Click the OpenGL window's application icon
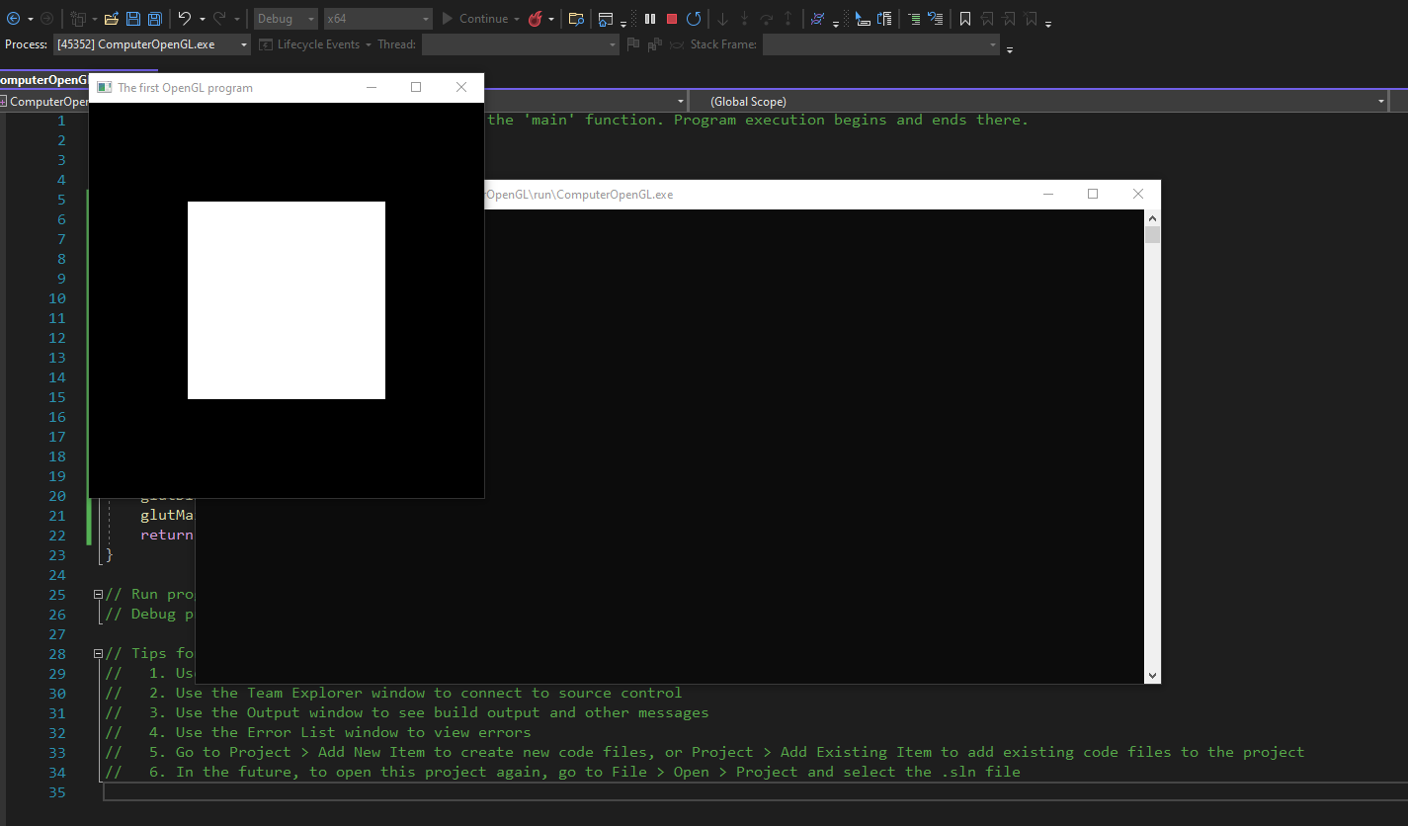 (x=104, y=87)
